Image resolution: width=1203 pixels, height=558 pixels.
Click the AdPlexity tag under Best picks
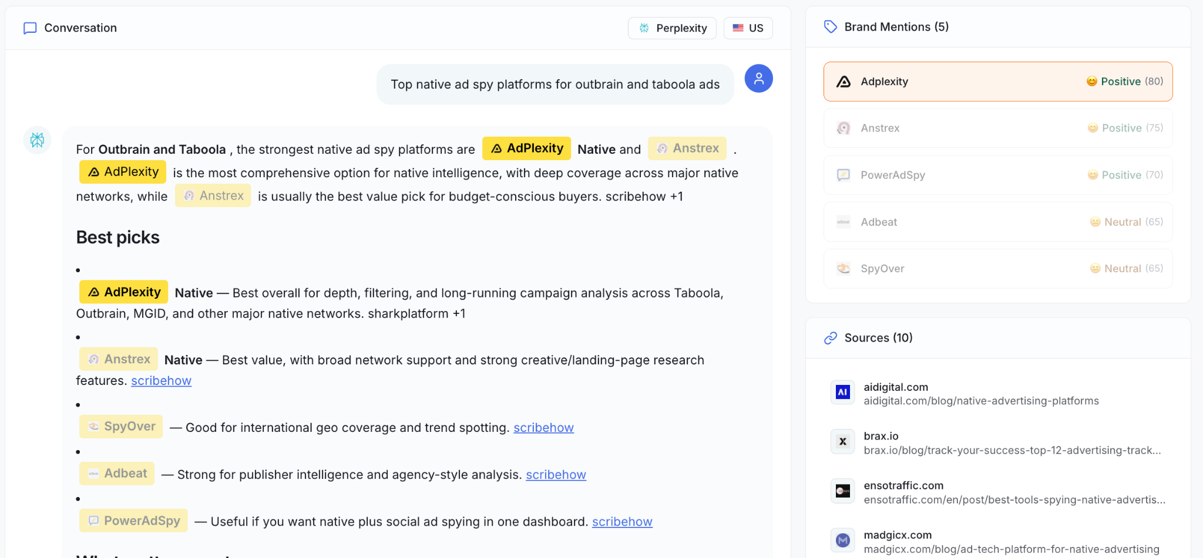click(123, 292)
